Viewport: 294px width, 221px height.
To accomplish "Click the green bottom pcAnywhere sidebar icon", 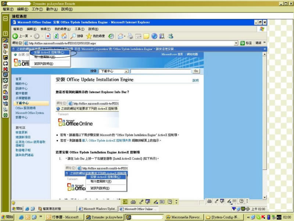I will point(6,115).
